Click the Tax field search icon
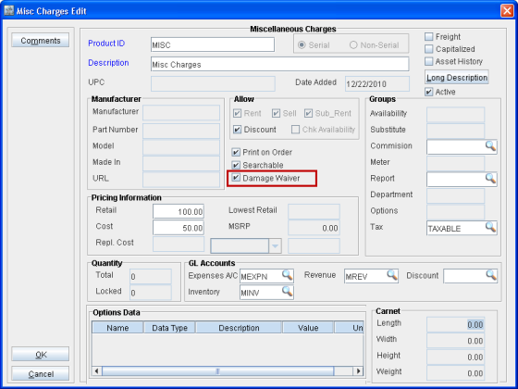The height and width of the screenshot is (389, 518). click(490, 227)
